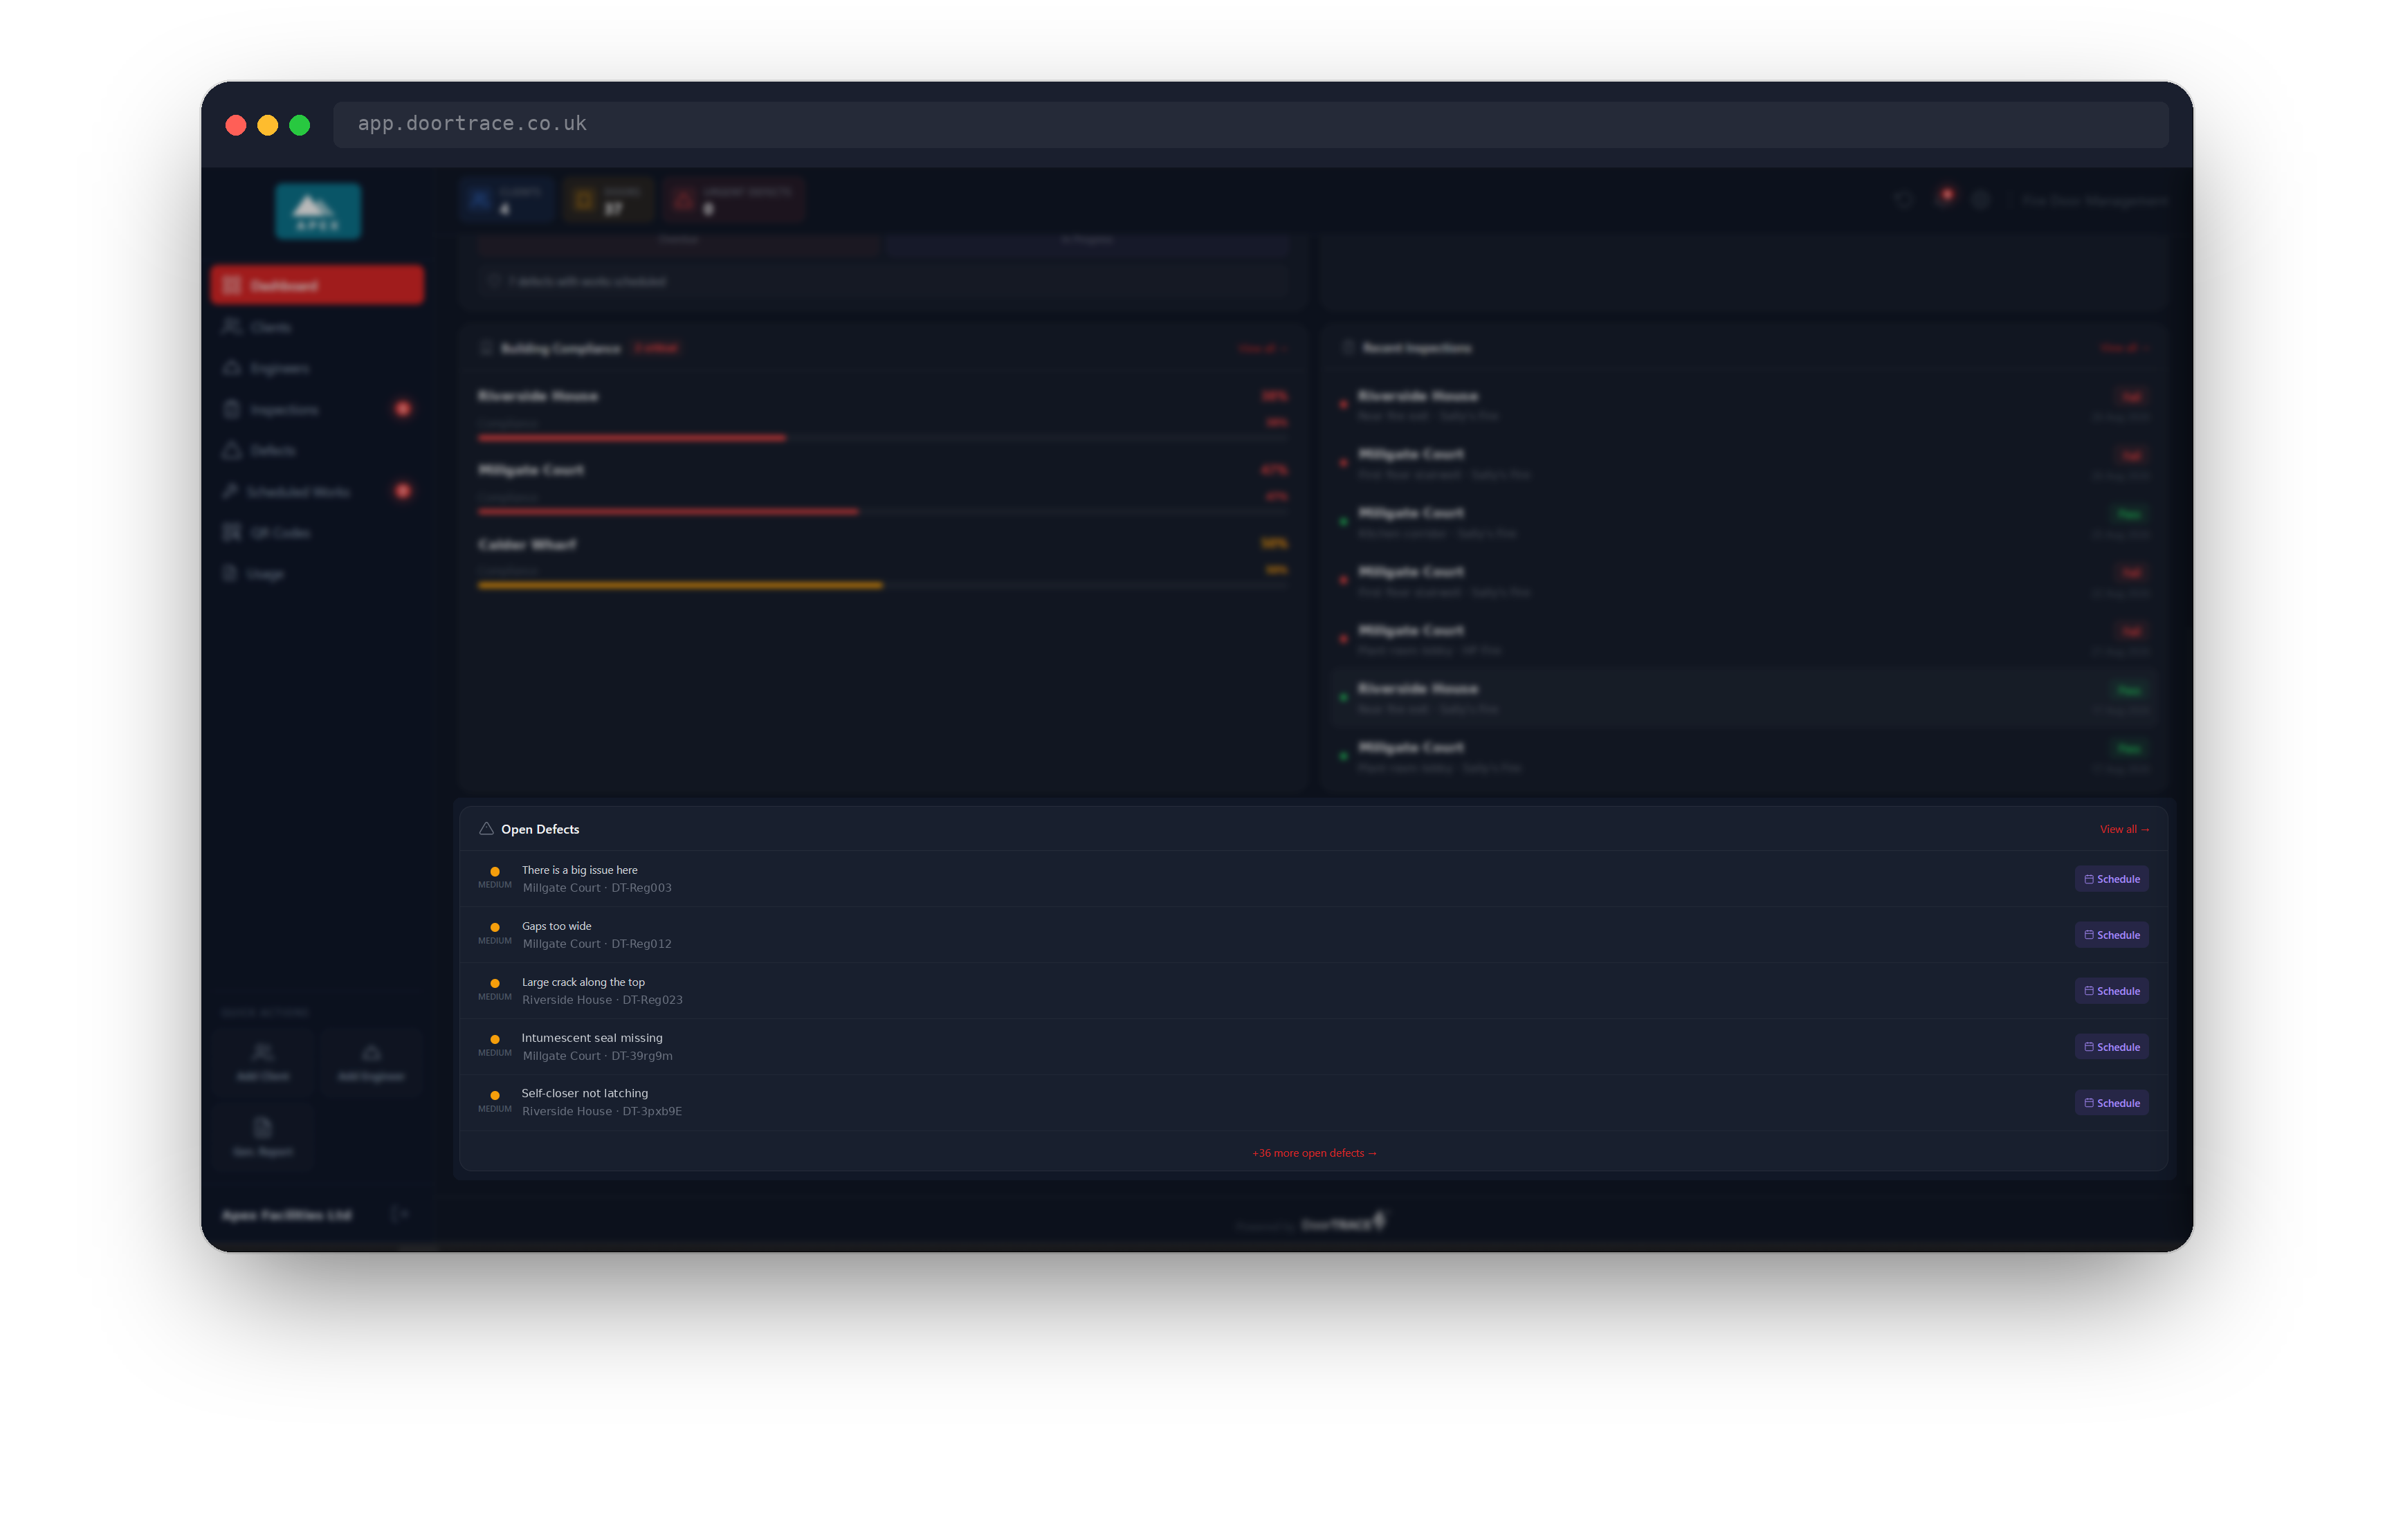Select defect title 'There is a big issue here'
This screenshot has height=1540, width=2394.
(x=579, y=870)
